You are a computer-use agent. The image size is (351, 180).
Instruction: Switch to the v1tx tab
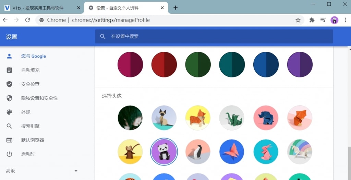coord(42,8)
